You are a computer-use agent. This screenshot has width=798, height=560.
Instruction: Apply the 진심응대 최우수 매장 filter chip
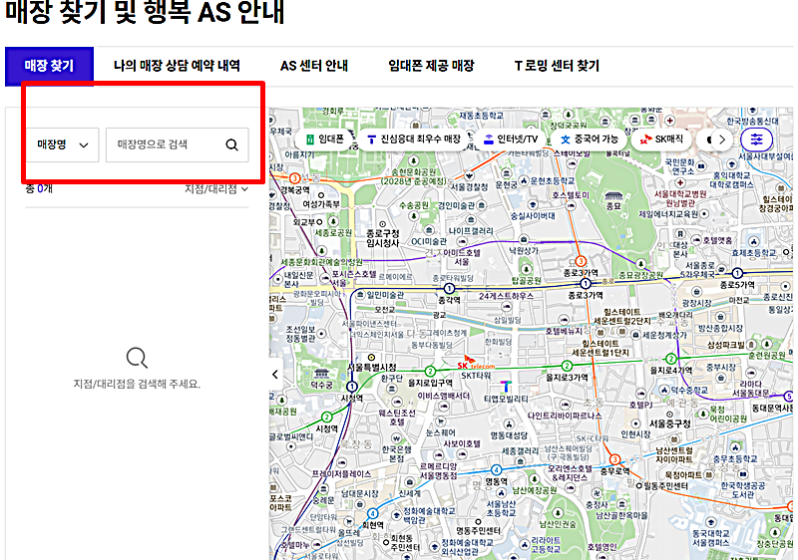click(x=414, y=140)
